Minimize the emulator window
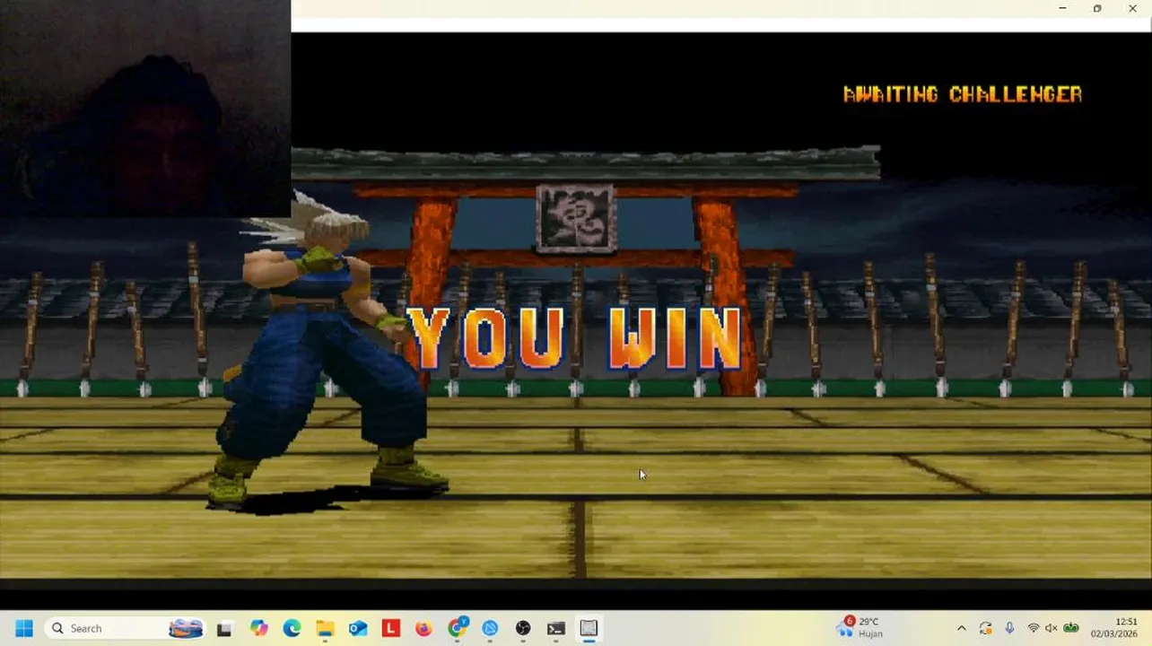 click(1062, 8)
